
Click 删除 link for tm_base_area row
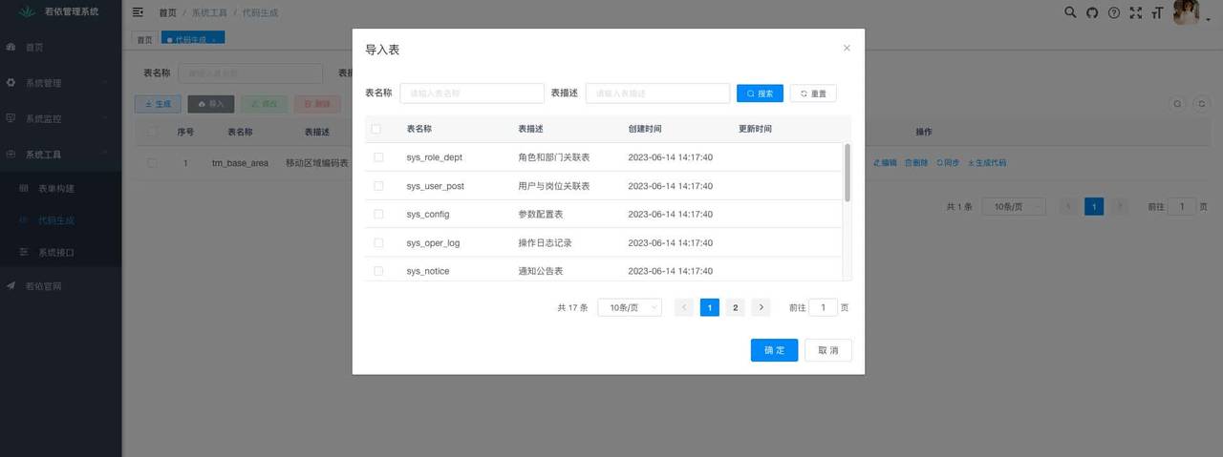916,163
